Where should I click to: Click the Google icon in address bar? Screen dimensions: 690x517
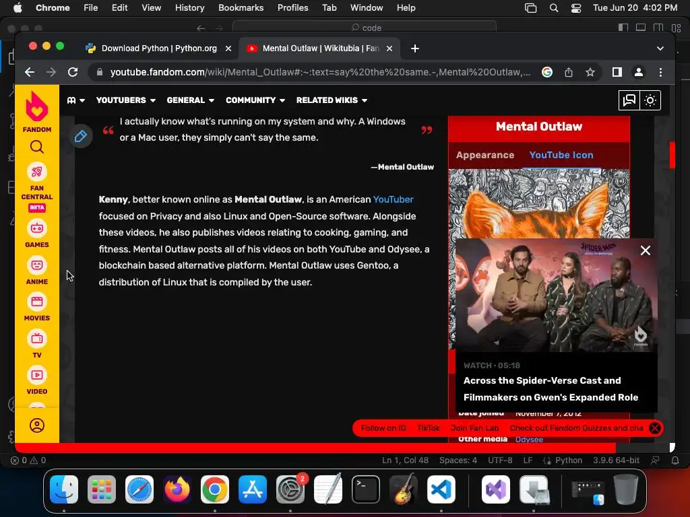tap(547, 72)
